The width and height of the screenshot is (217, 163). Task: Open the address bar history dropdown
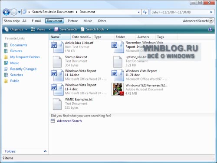coord(138,12)
